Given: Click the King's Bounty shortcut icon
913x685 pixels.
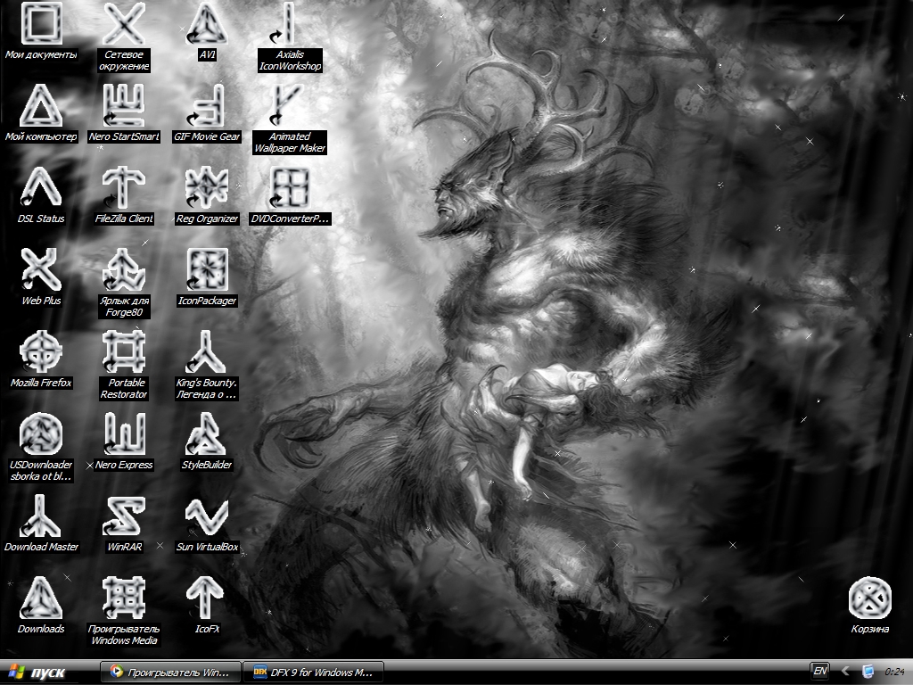Looking at the screenshot, I should pyautogui.click(x=207, y=352).
